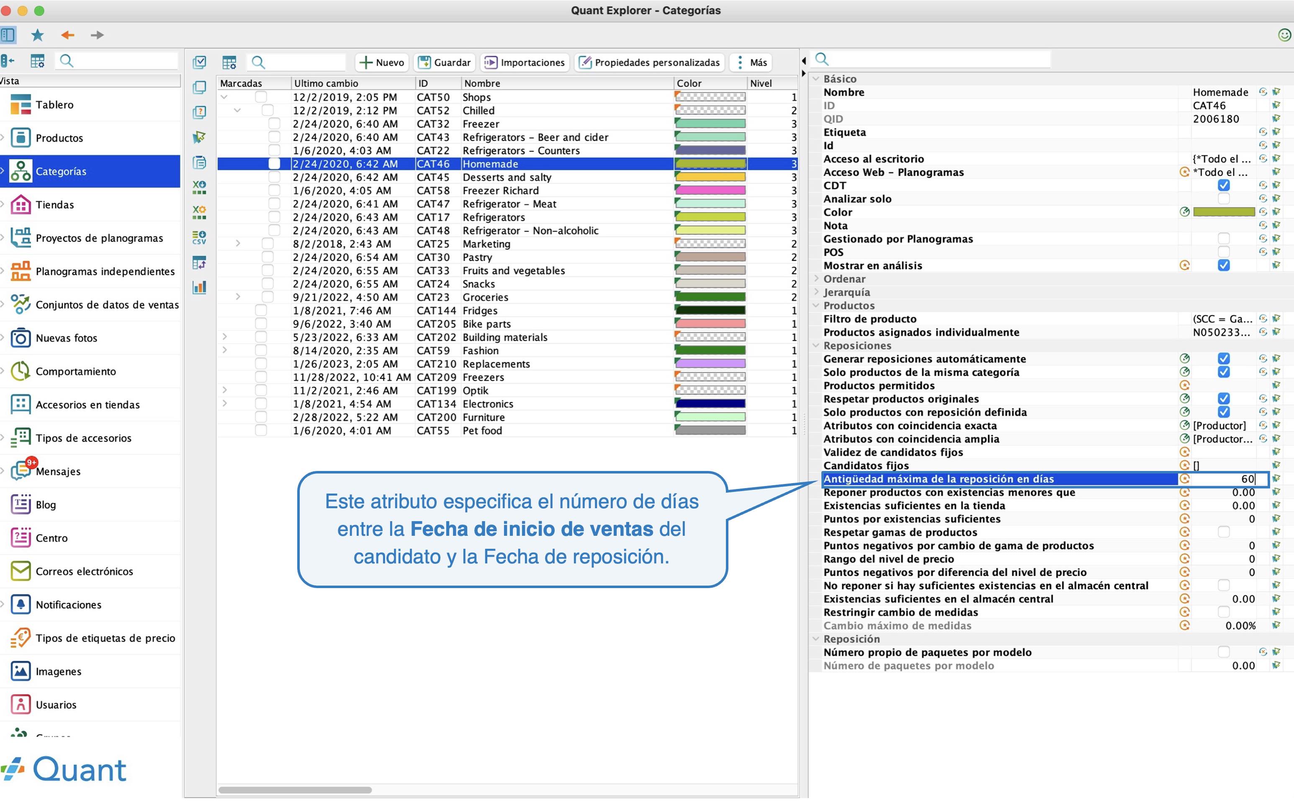Open the Comportamiento icon
Screen dimensions: 1294x801
coord(21,371)
